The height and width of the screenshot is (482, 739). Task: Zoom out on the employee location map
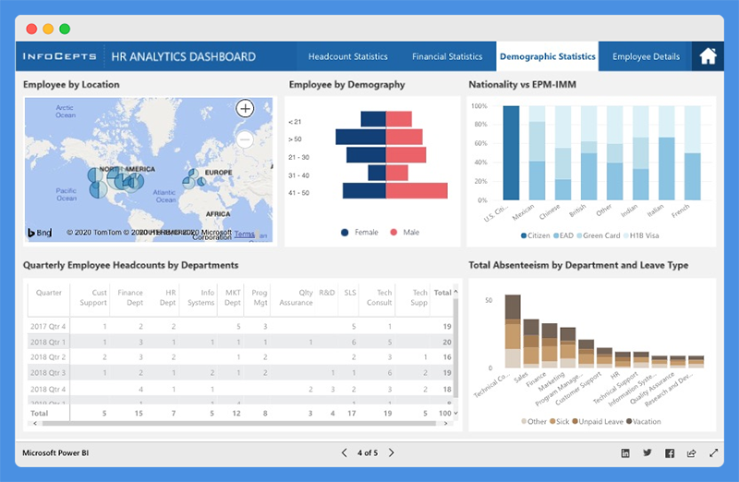point(245,139)
